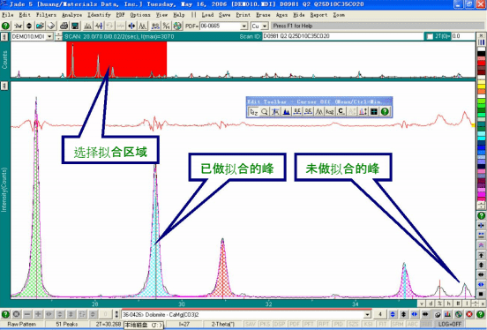Click the printer icon in main toolbar
The width and height of the screenshot is (487, 330).
coord(64,26)
